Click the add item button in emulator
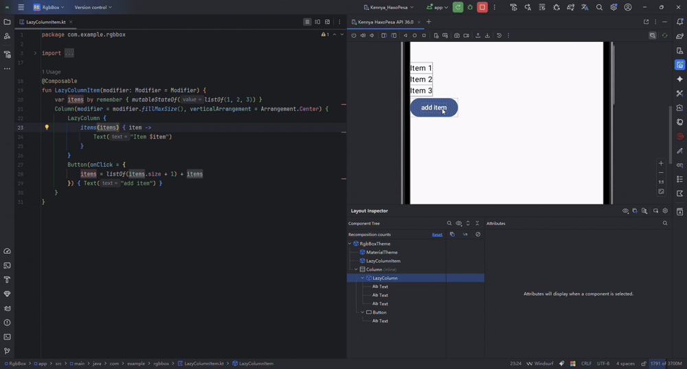 tap(433, 108)
